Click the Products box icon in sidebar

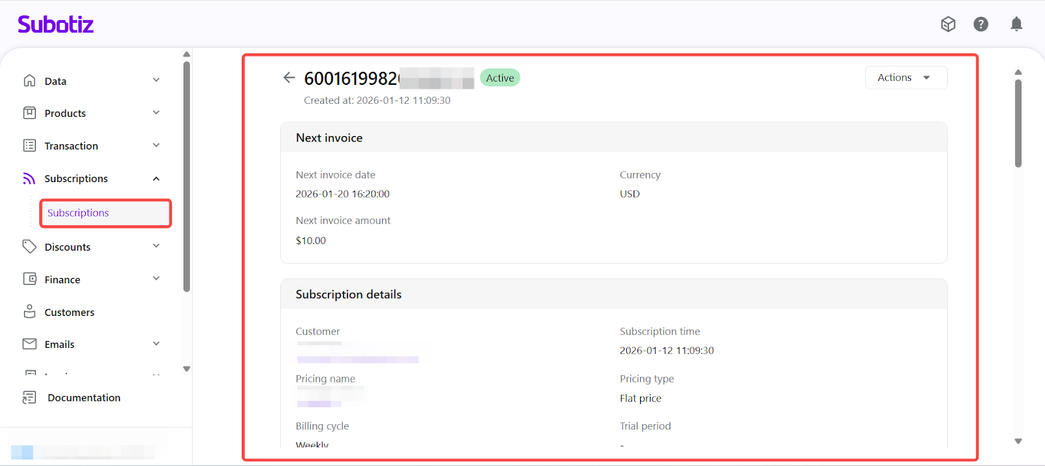coord(29,113)
